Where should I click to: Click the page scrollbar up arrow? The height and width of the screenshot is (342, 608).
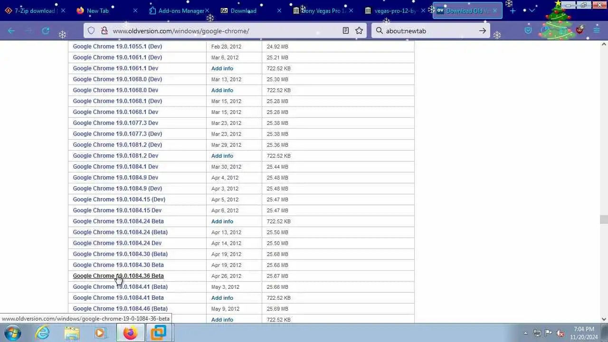point(604,44)
